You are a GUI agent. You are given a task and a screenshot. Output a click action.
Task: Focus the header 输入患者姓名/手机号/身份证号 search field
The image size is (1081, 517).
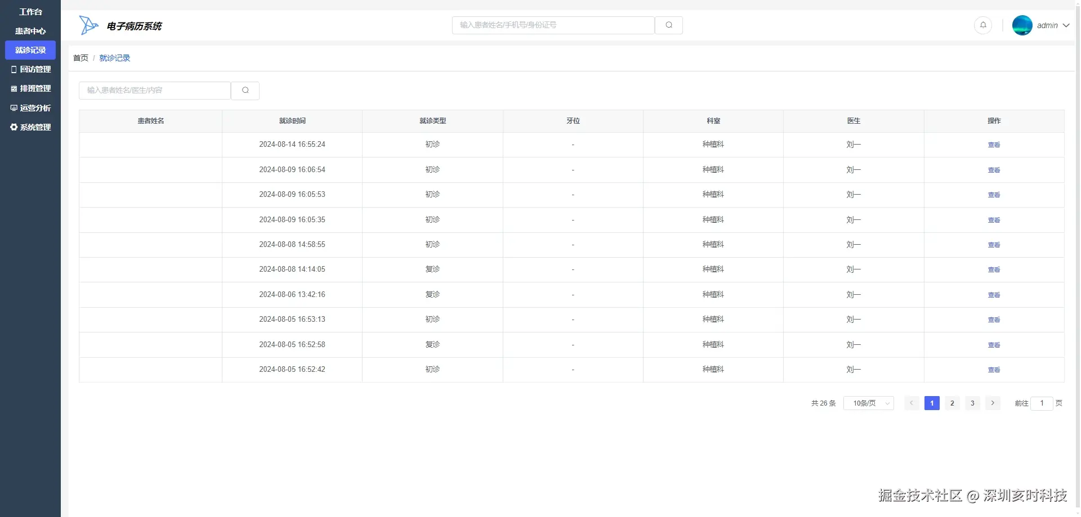pos(553,25)
